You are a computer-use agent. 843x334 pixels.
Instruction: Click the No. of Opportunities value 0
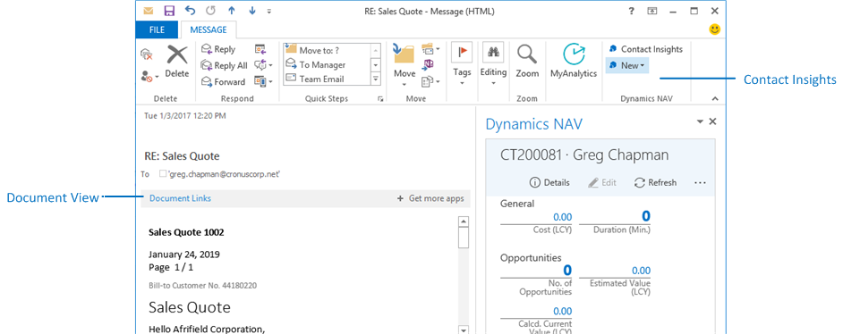click(567, 270)
